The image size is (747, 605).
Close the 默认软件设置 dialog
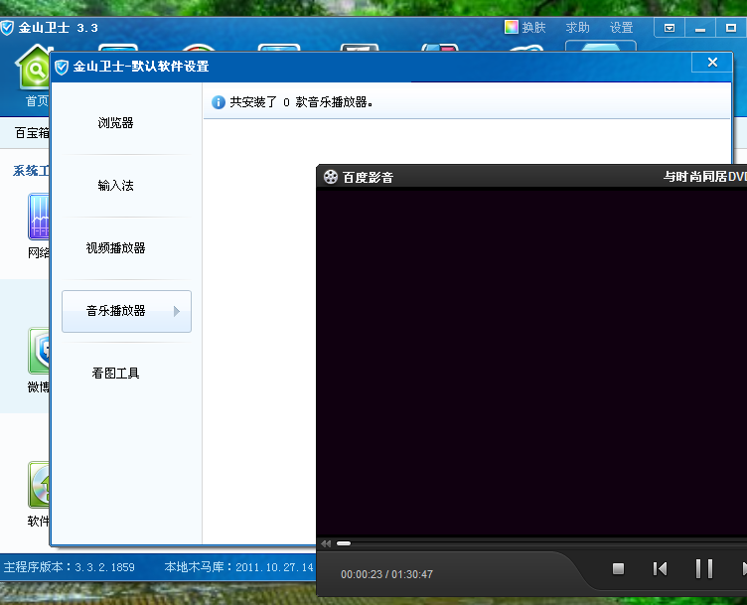[712, 63]
